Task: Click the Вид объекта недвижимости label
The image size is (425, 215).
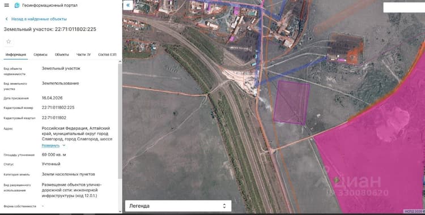Action: (15, 71)
